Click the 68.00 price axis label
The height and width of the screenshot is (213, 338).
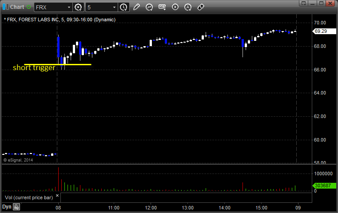tap(320, 46)
